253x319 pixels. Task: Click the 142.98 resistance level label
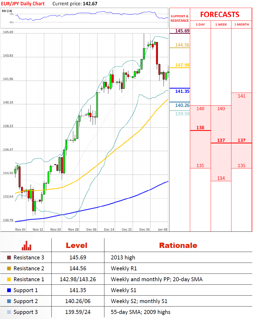coord(182,65)
